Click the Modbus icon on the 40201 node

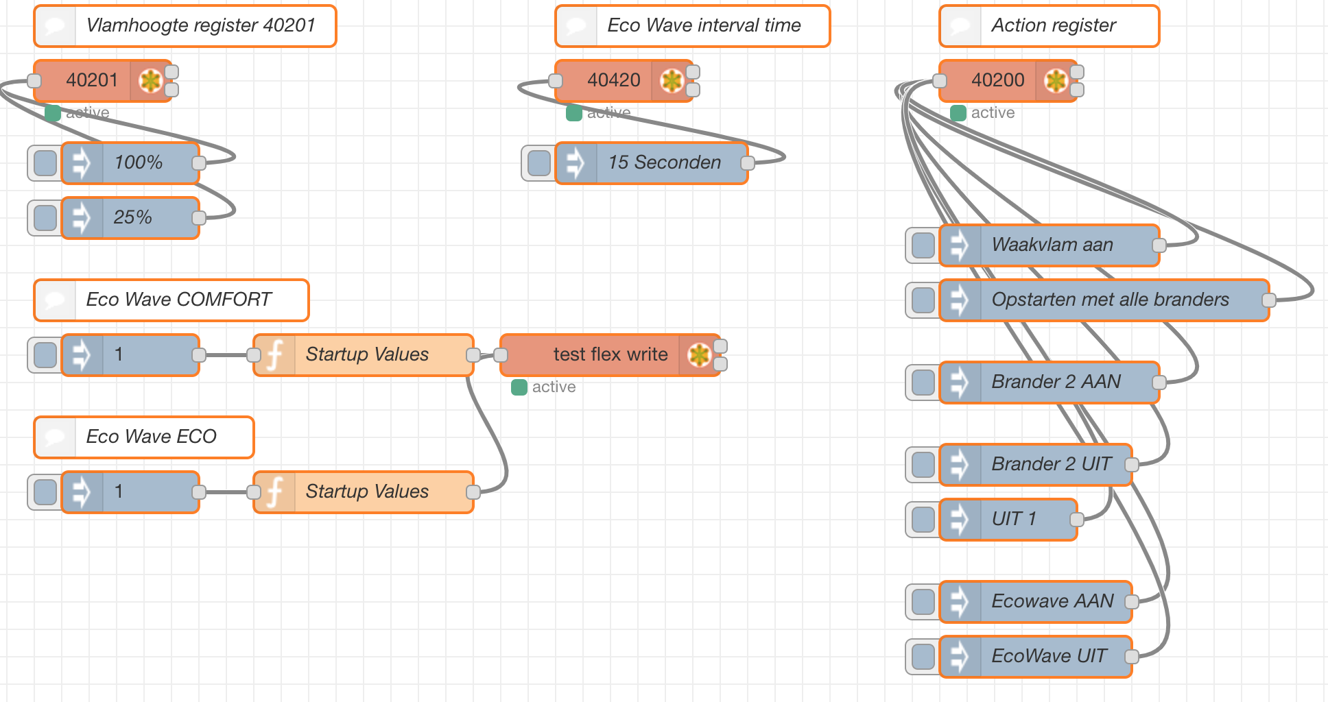(x=150, y=81)
